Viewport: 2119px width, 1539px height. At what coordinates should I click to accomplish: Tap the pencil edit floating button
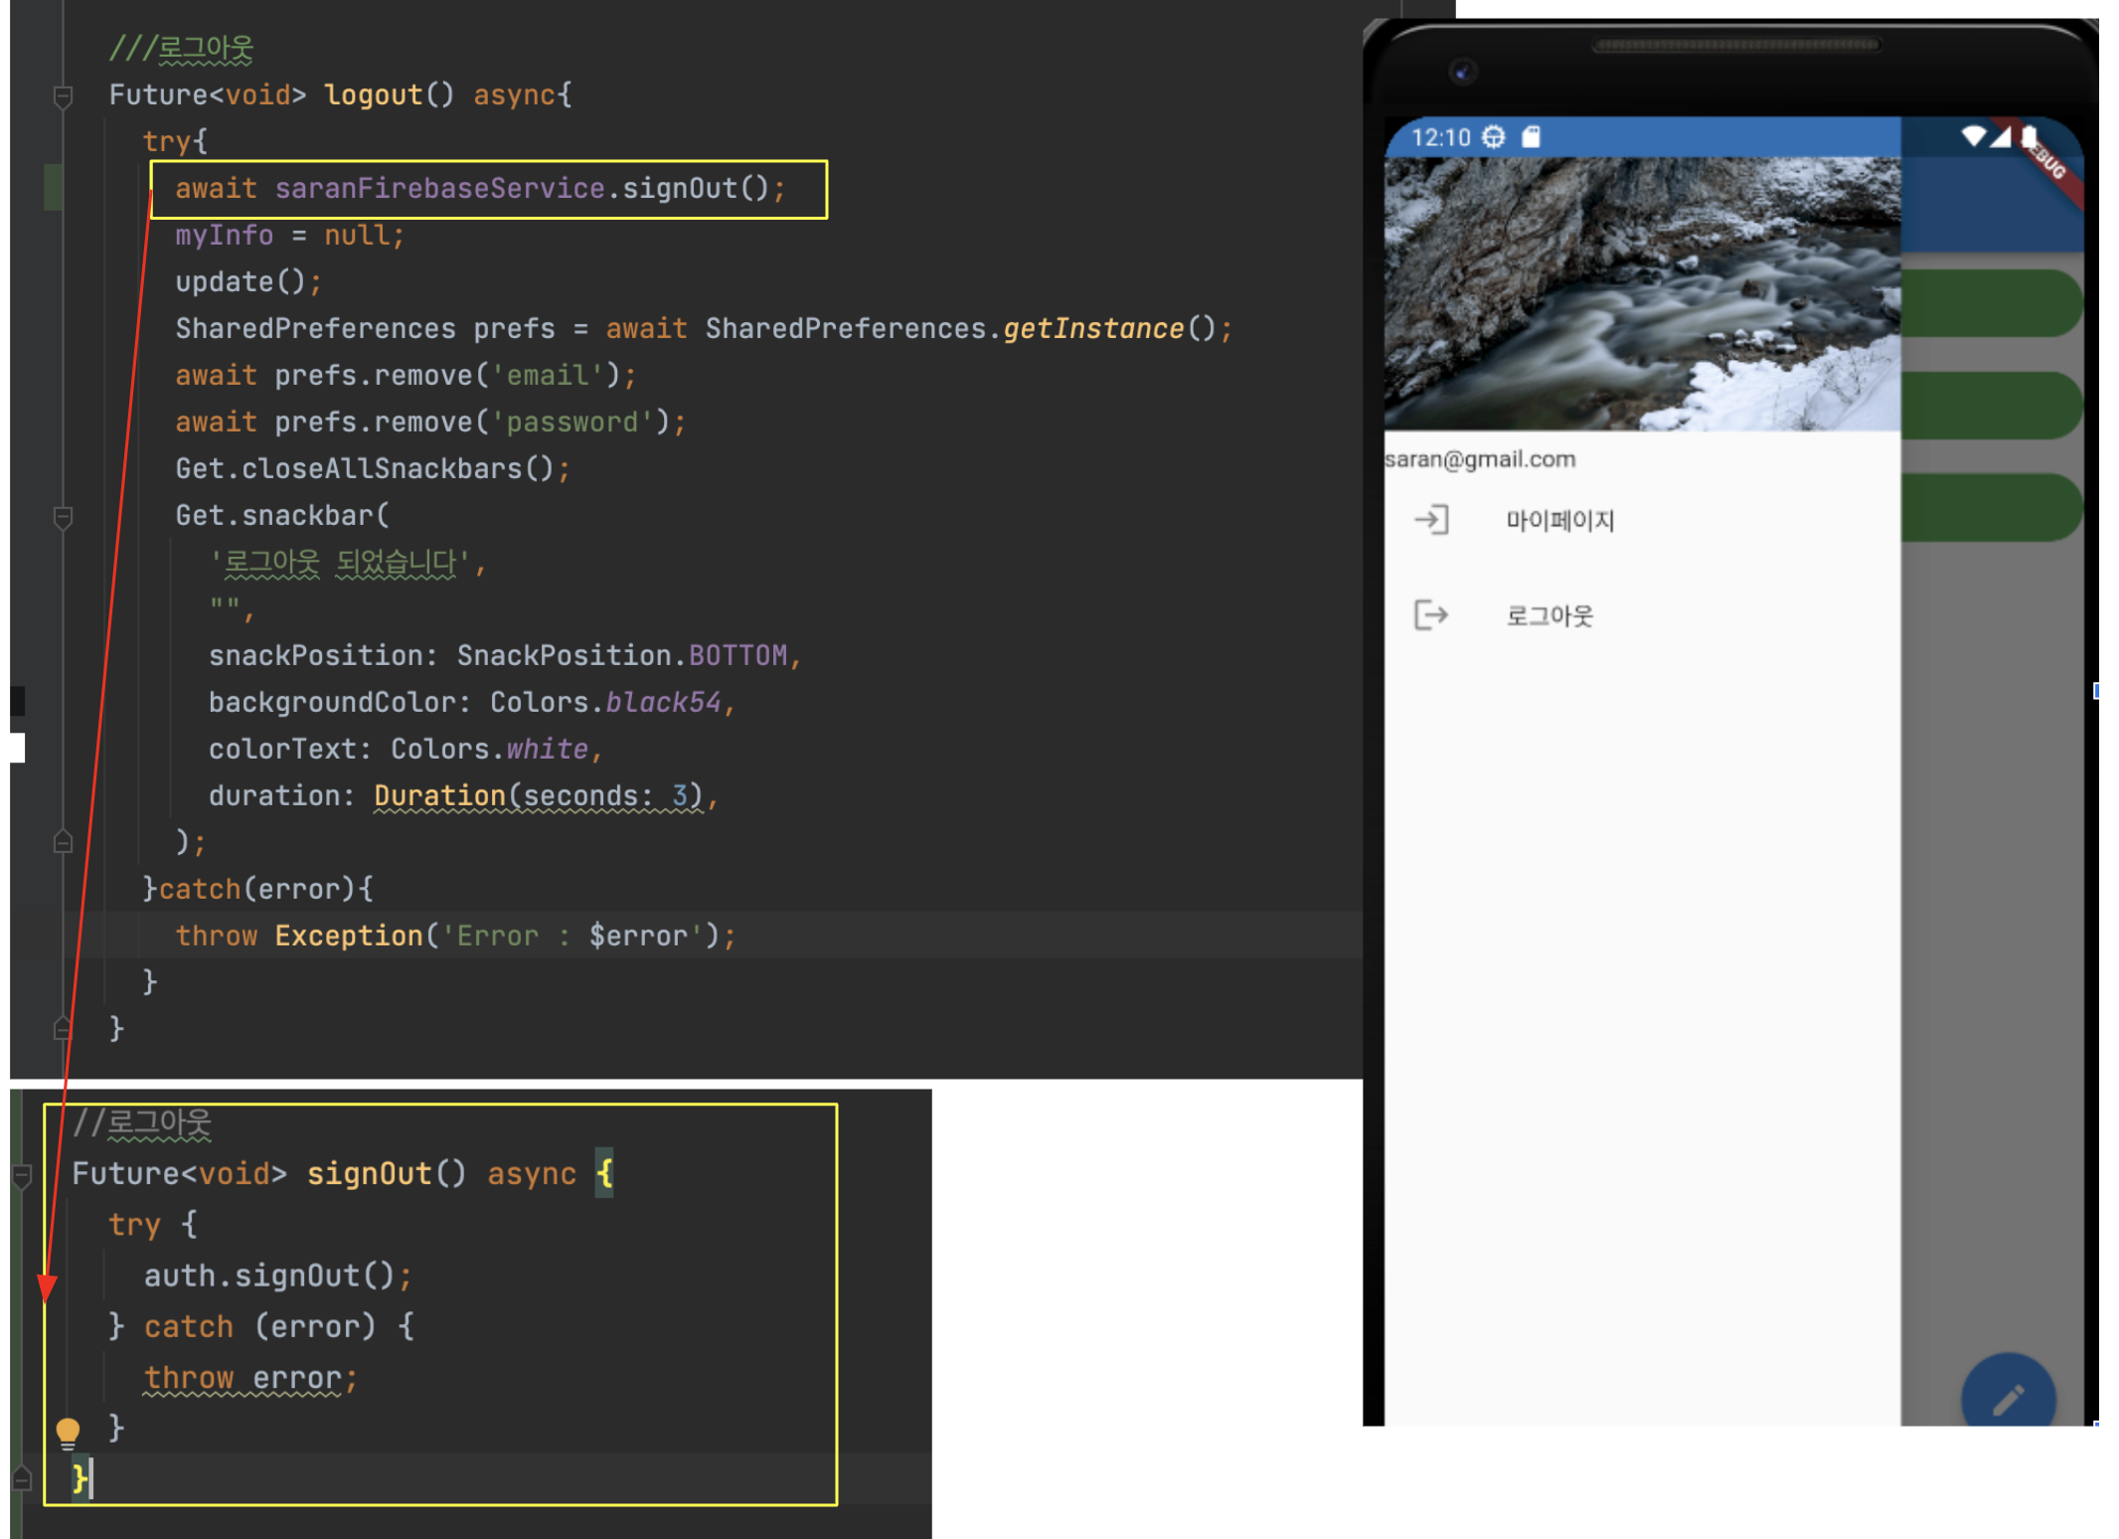2008,1398
